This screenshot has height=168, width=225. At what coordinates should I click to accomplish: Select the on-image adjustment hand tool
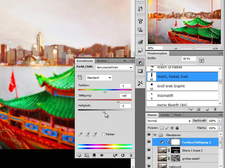coord(80,78)
